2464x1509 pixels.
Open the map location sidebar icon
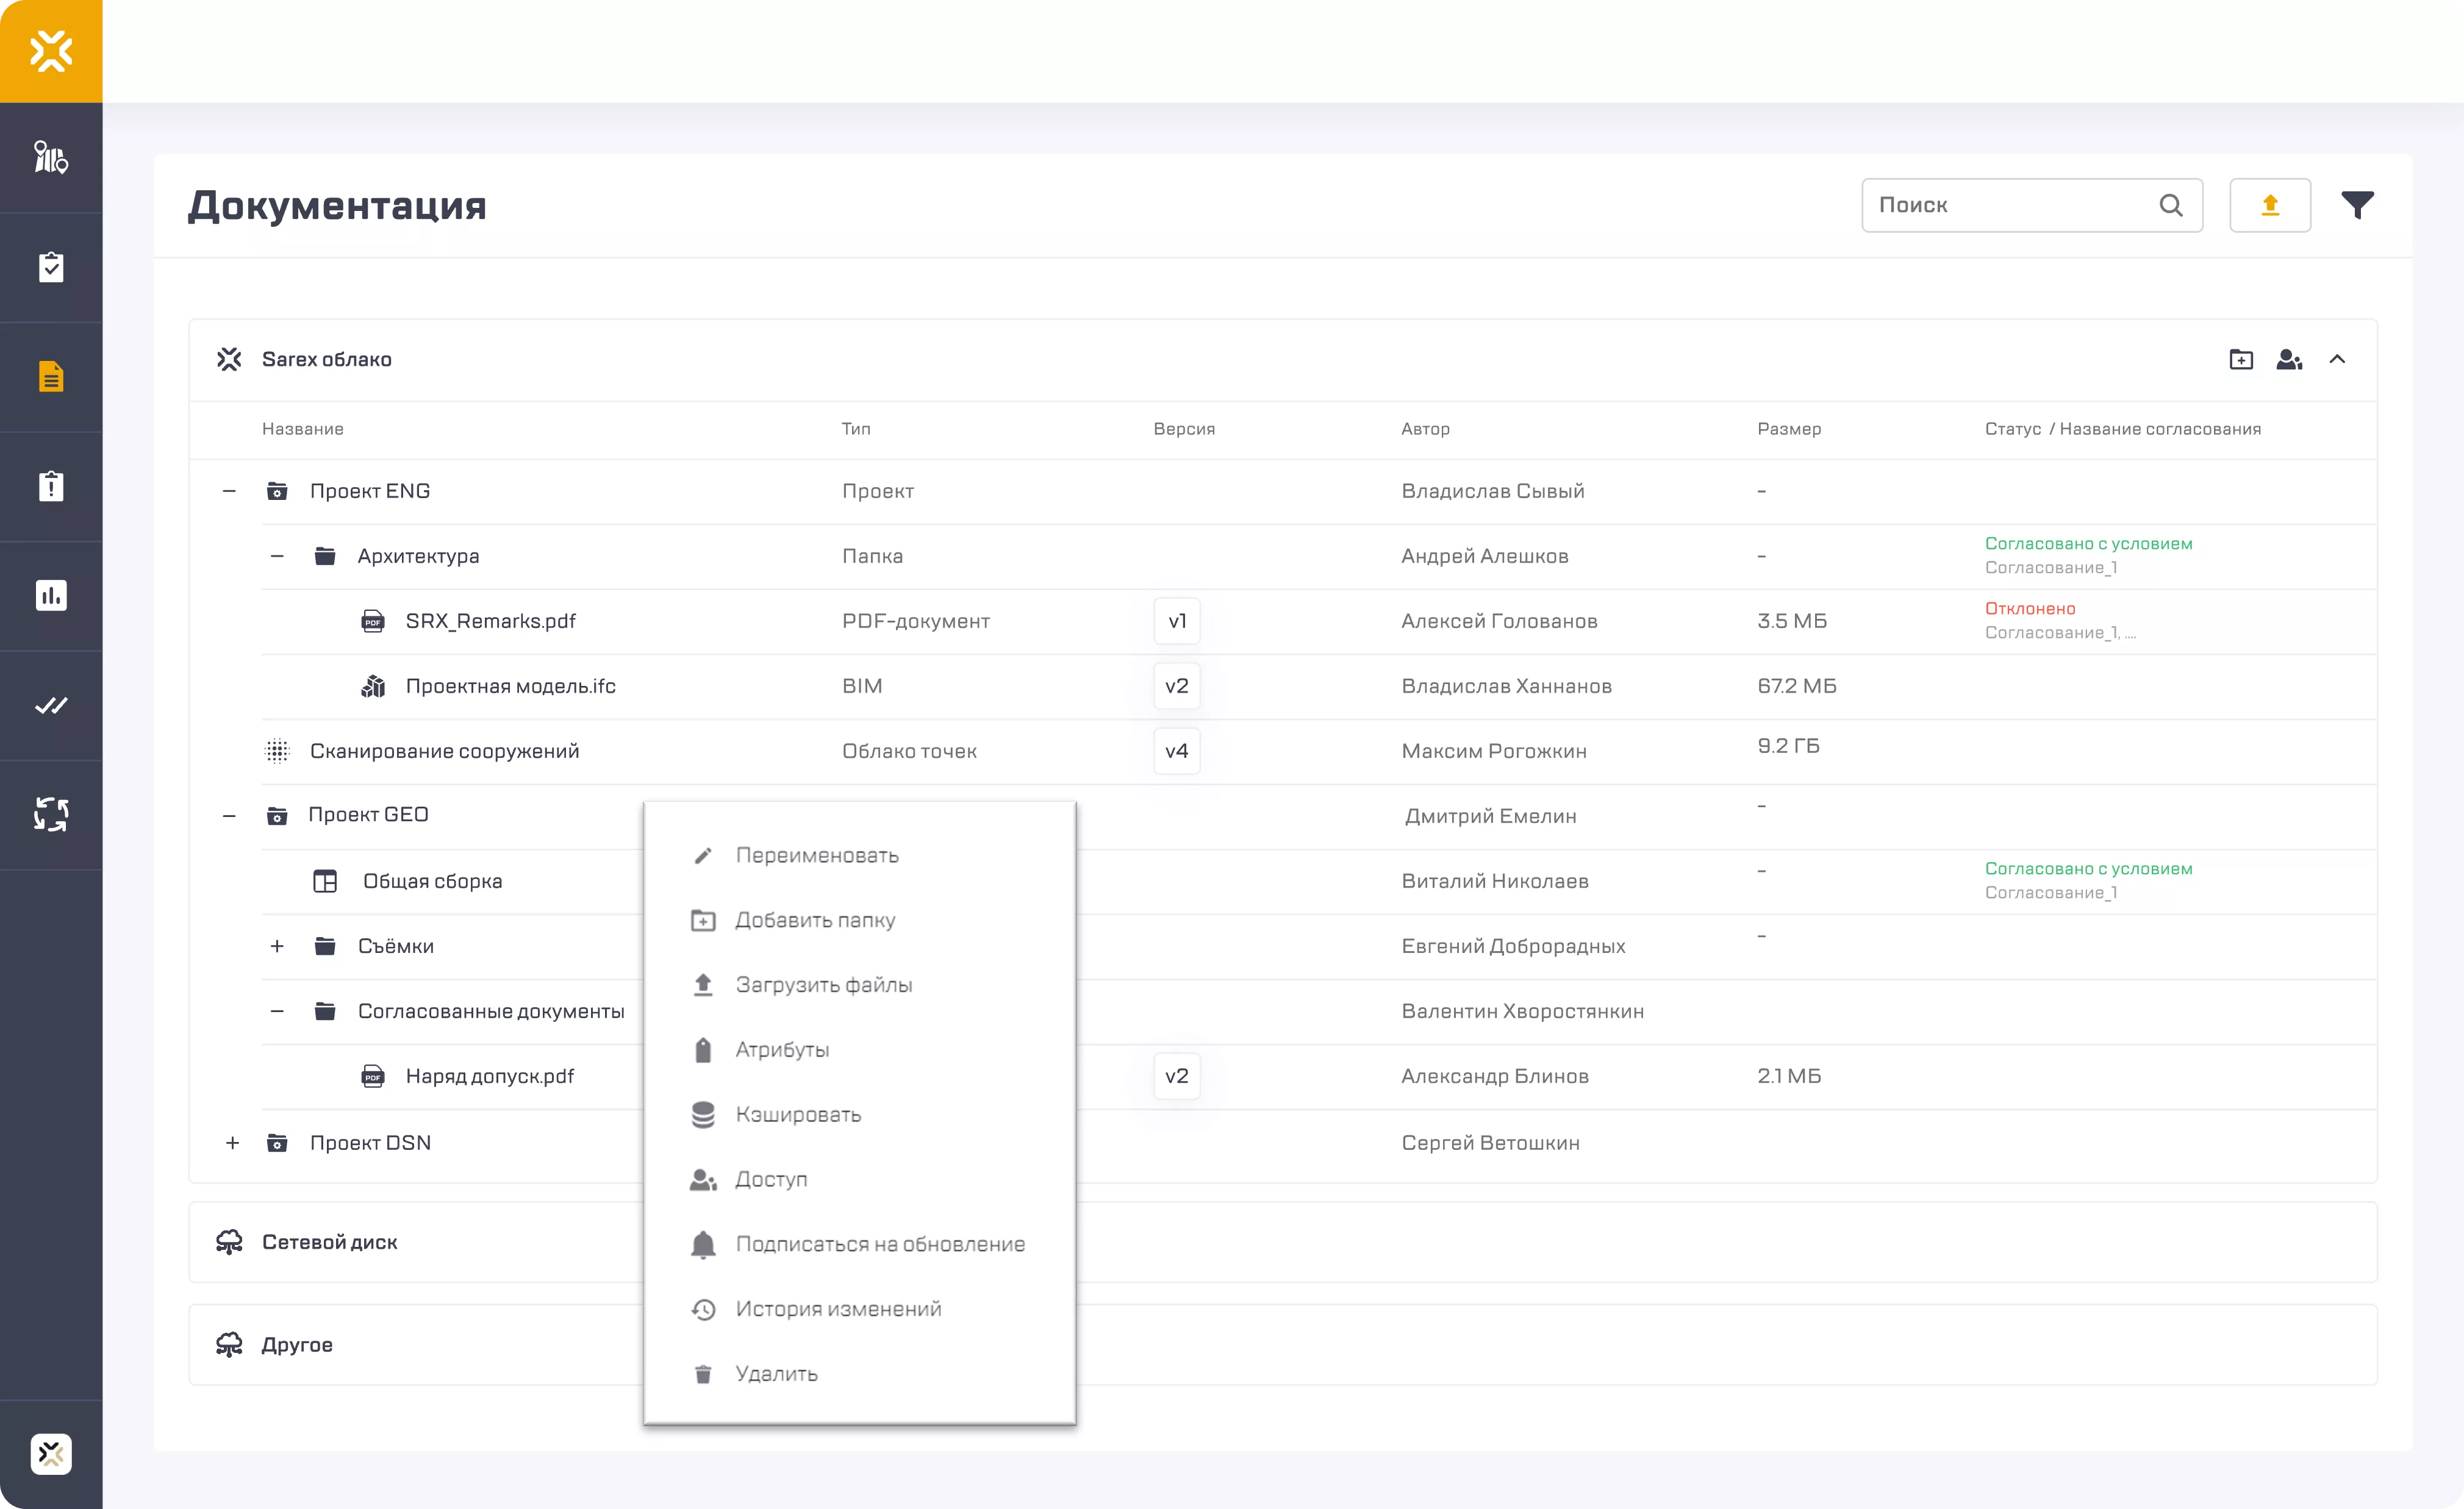point(51,158)
